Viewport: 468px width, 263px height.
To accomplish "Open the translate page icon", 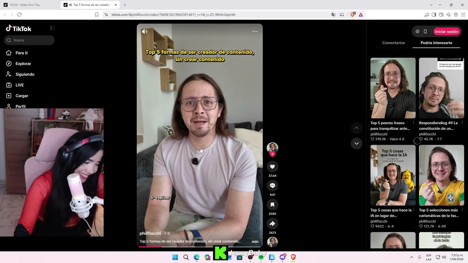I will pos(333,15).
